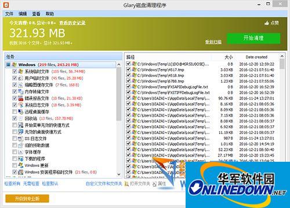
Task: Open the 查看 menu
Action: click(36, 14)
